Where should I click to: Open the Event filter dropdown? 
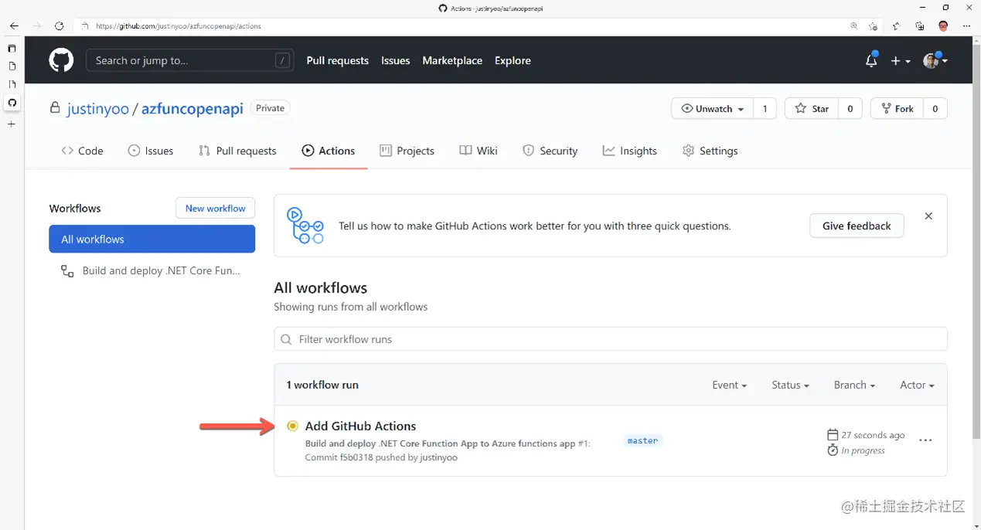[x=729, y=385]
